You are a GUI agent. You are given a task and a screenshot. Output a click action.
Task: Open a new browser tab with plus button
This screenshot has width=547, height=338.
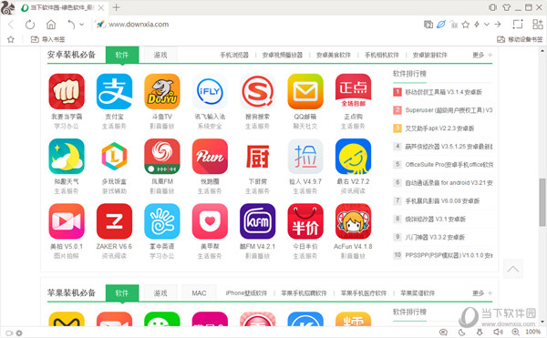(x=117, y=7)
